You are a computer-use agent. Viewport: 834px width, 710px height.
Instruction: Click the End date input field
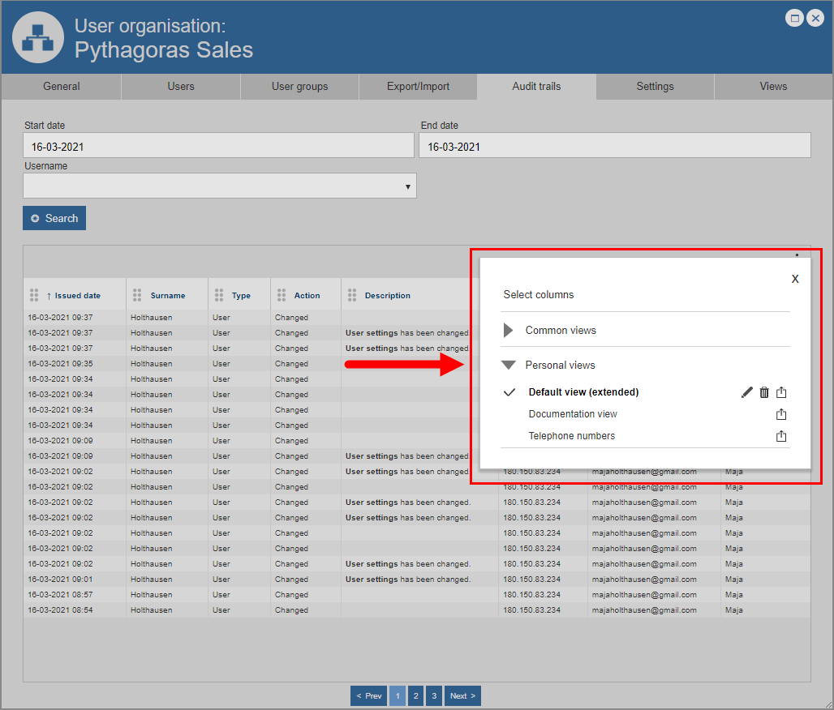pos(615,145)
